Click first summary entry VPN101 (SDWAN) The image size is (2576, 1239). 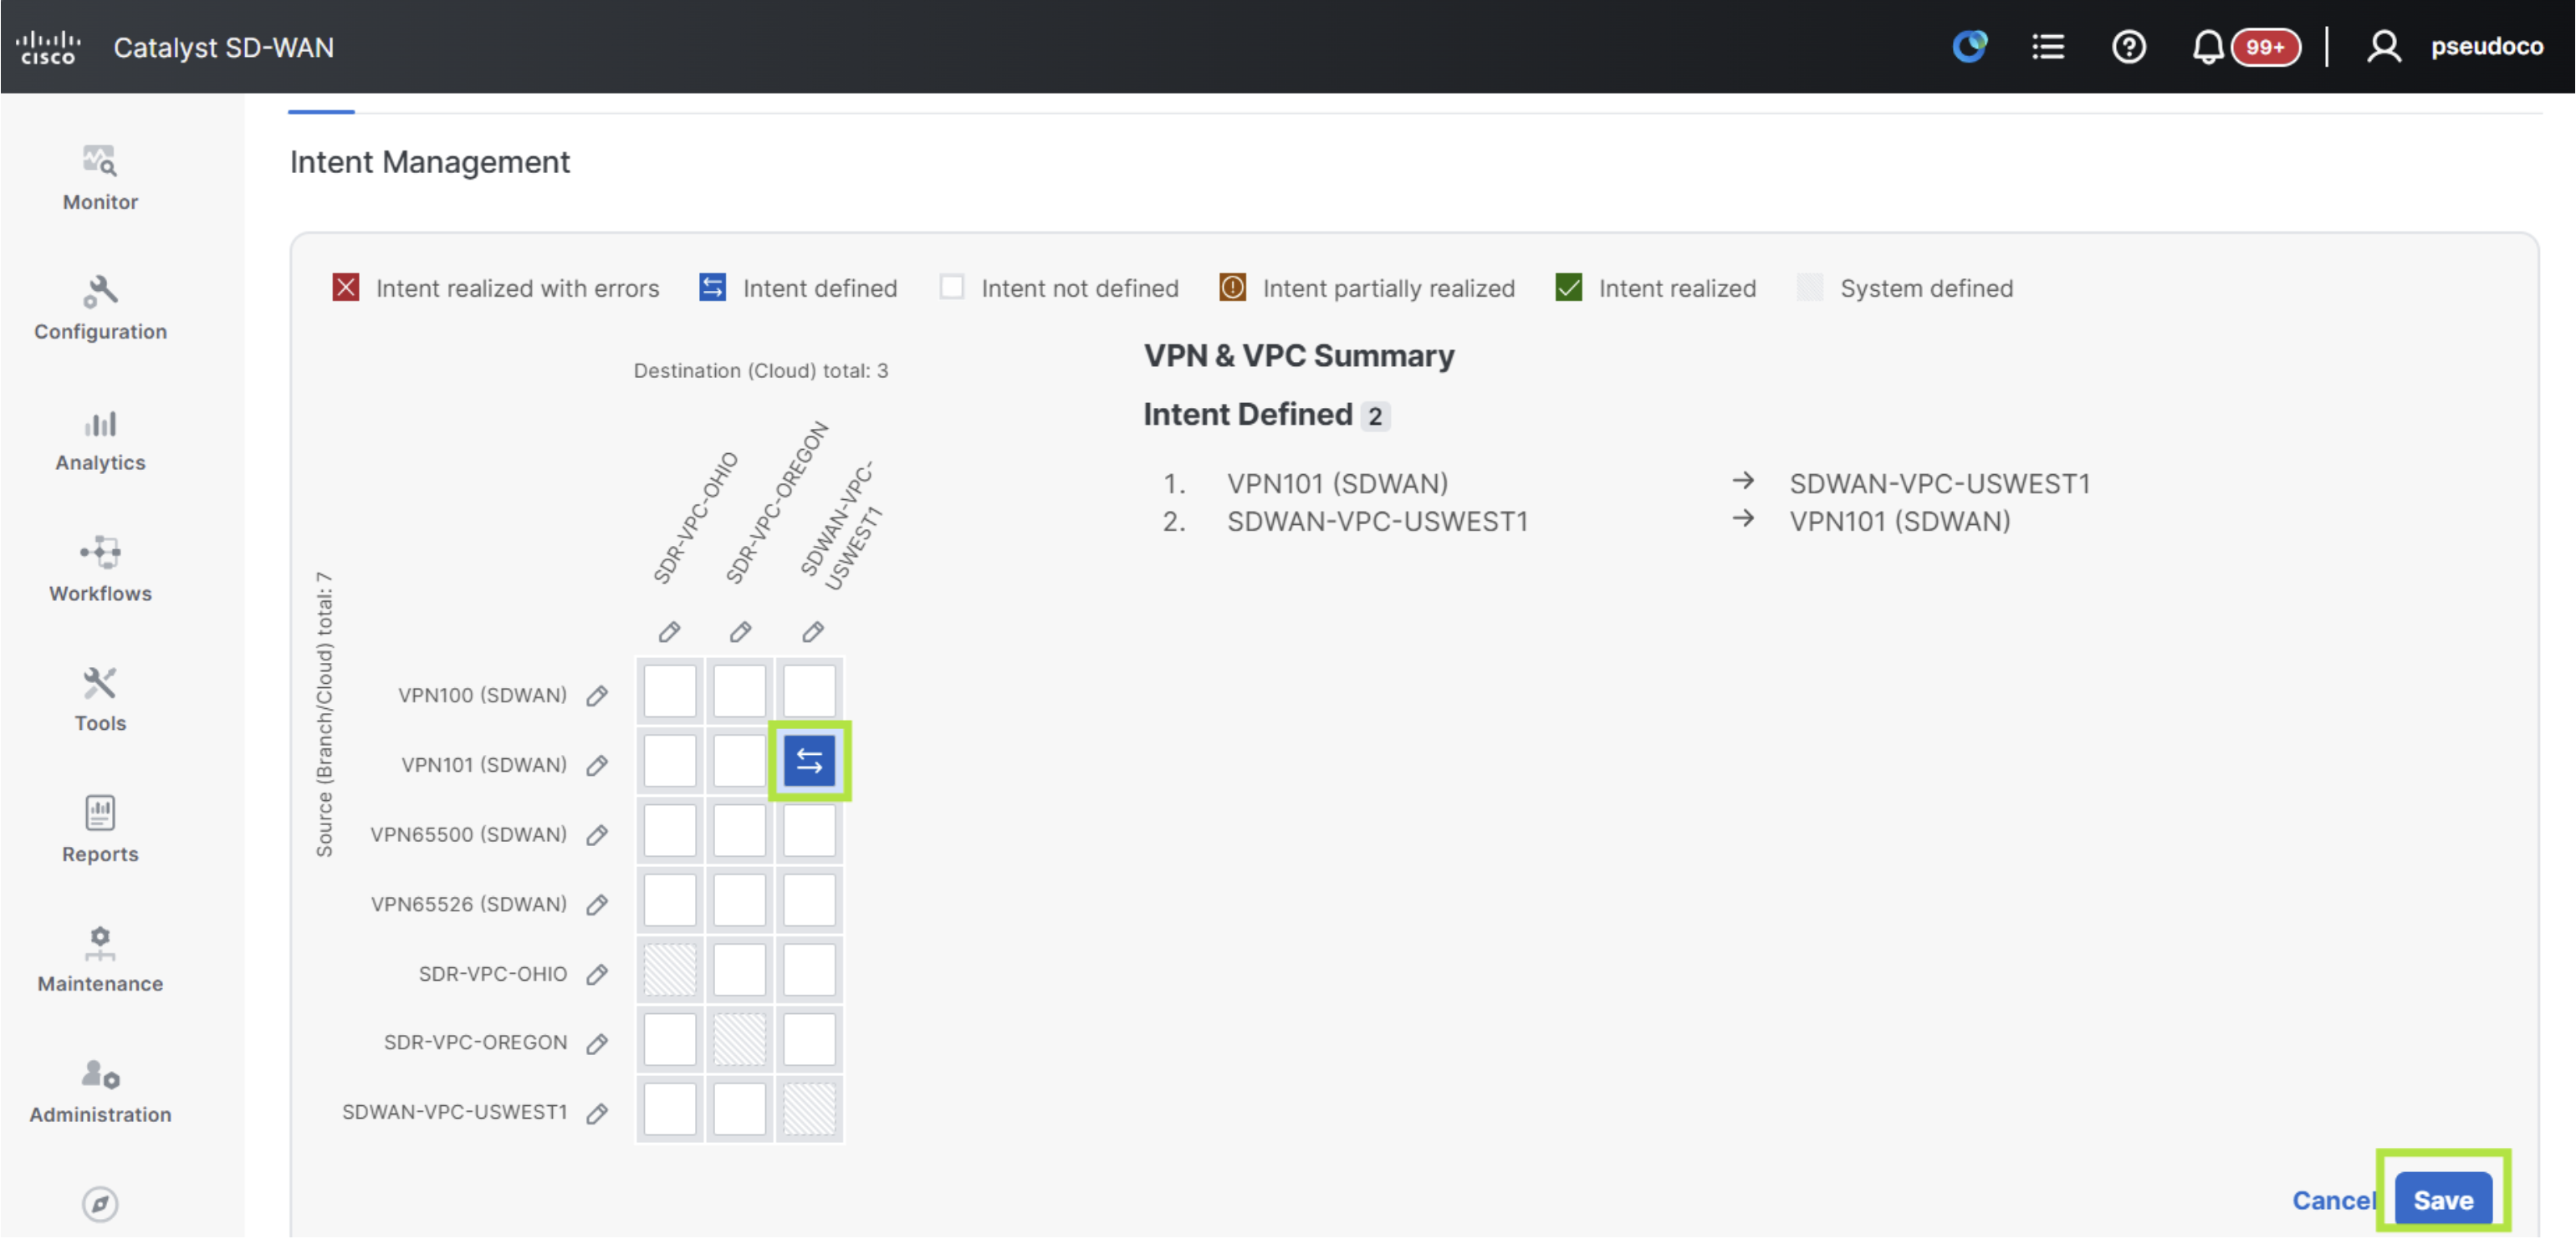tap(1338, 484)
